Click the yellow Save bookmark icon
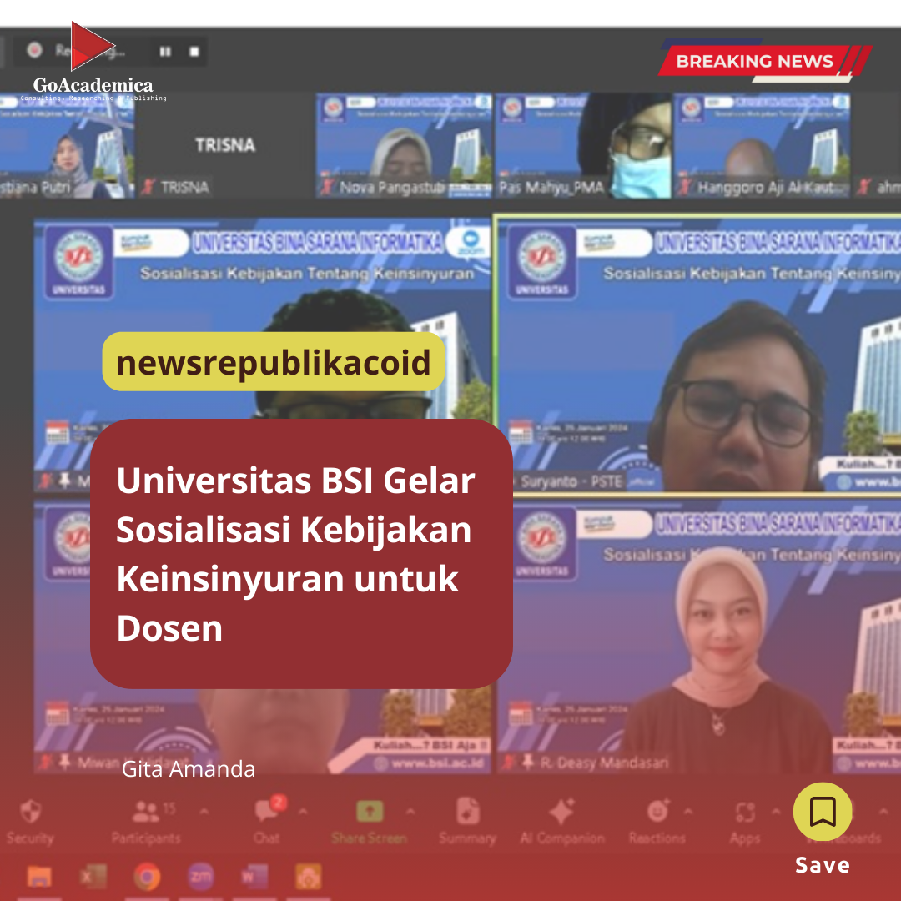 point(823,812)
